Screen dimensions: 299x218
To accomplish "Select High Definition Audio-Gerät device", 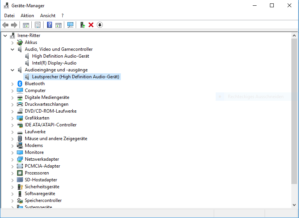I will pyautogui.click(x=61, y=56).
